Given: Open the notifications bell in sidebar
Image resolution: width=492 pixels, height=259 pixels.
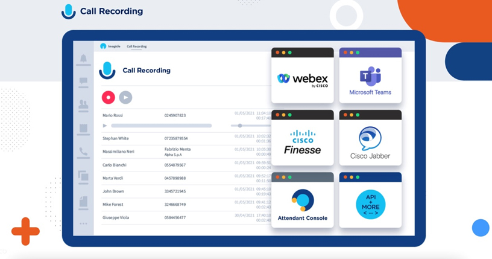Looking at the screenshot, I should tap(83, 59).
